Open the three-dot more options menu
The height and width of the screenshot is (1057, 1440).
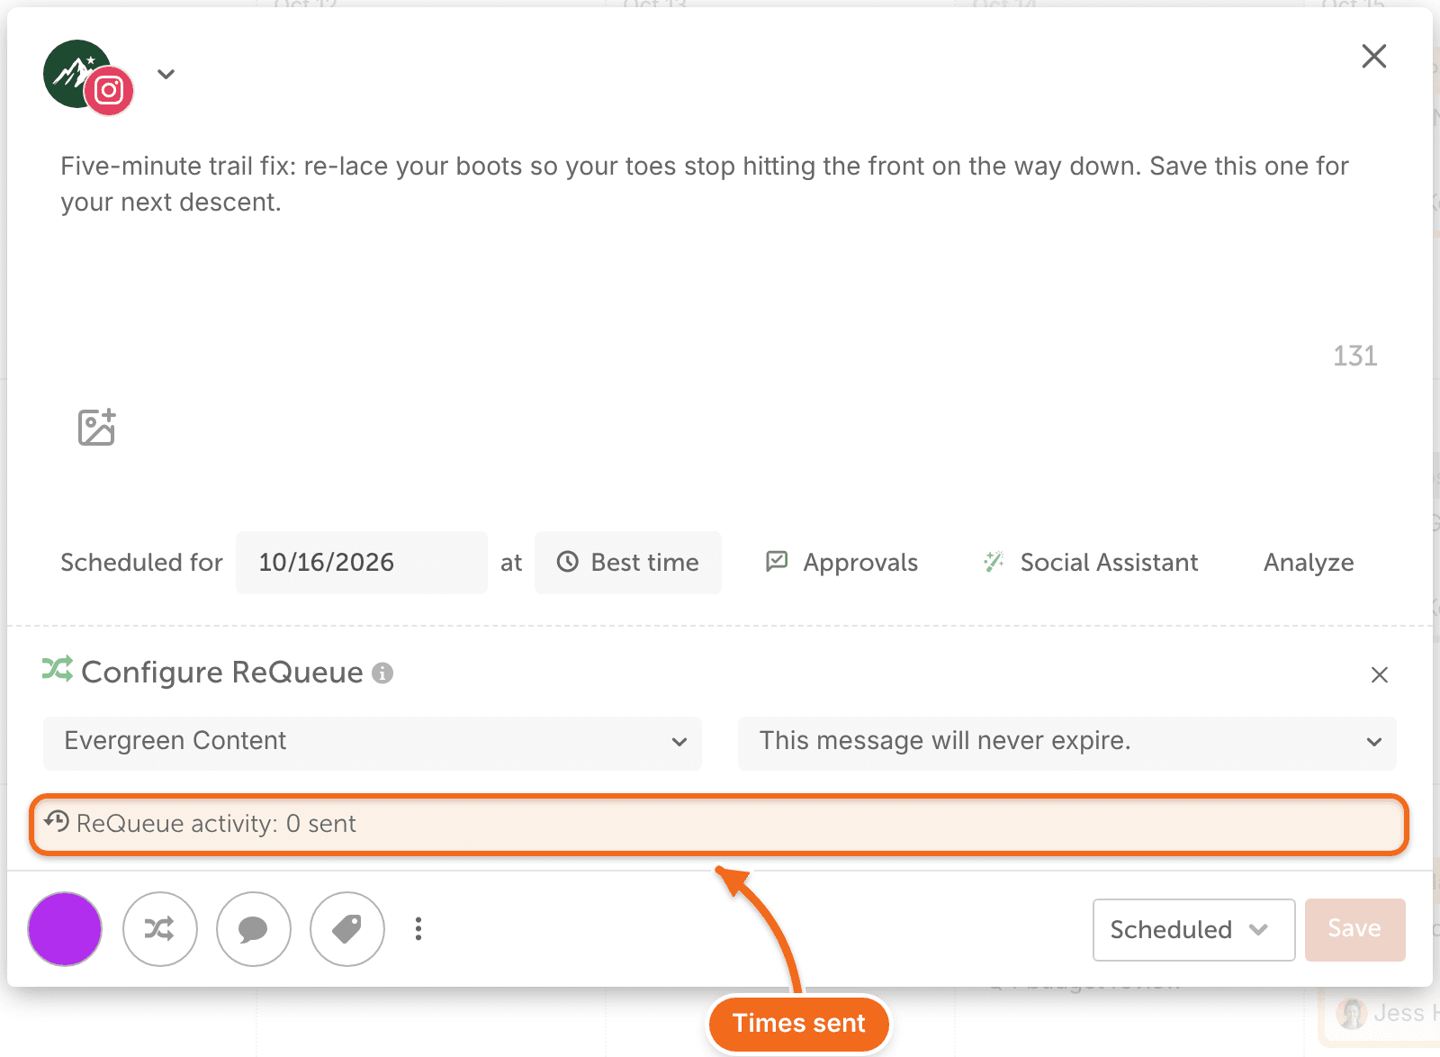pos(418,929)
